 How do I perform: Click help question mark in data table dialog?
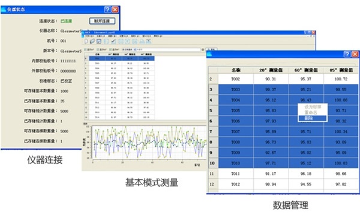[x=347, y=54]
